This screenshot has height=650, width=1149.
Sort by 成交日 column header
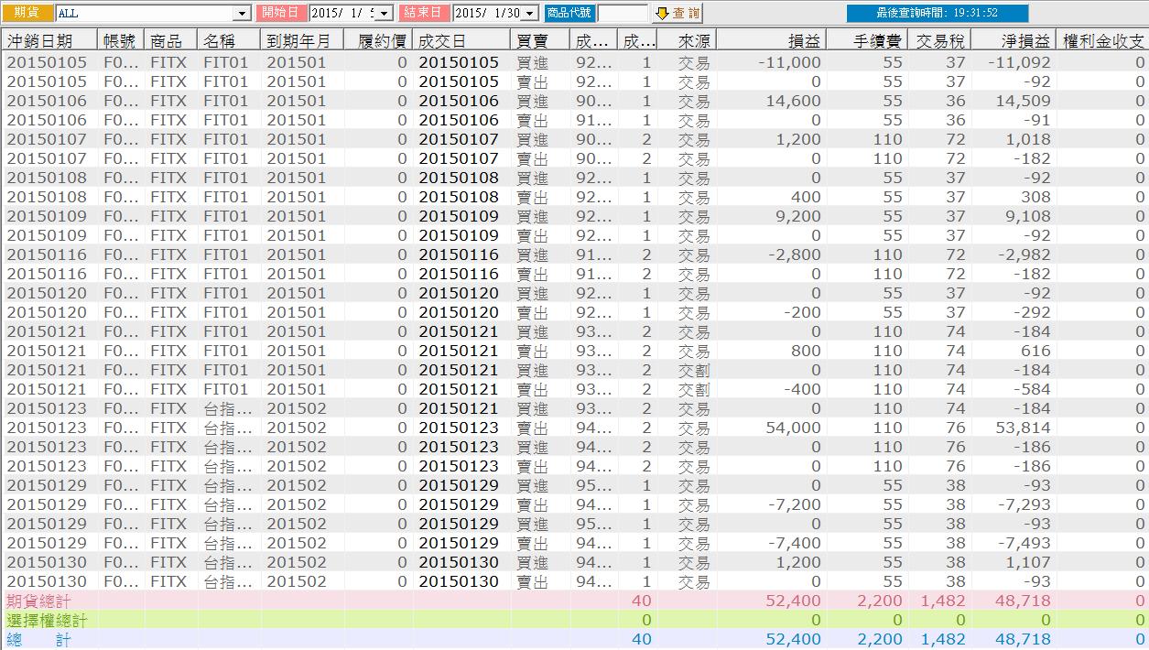pos(461,40)
